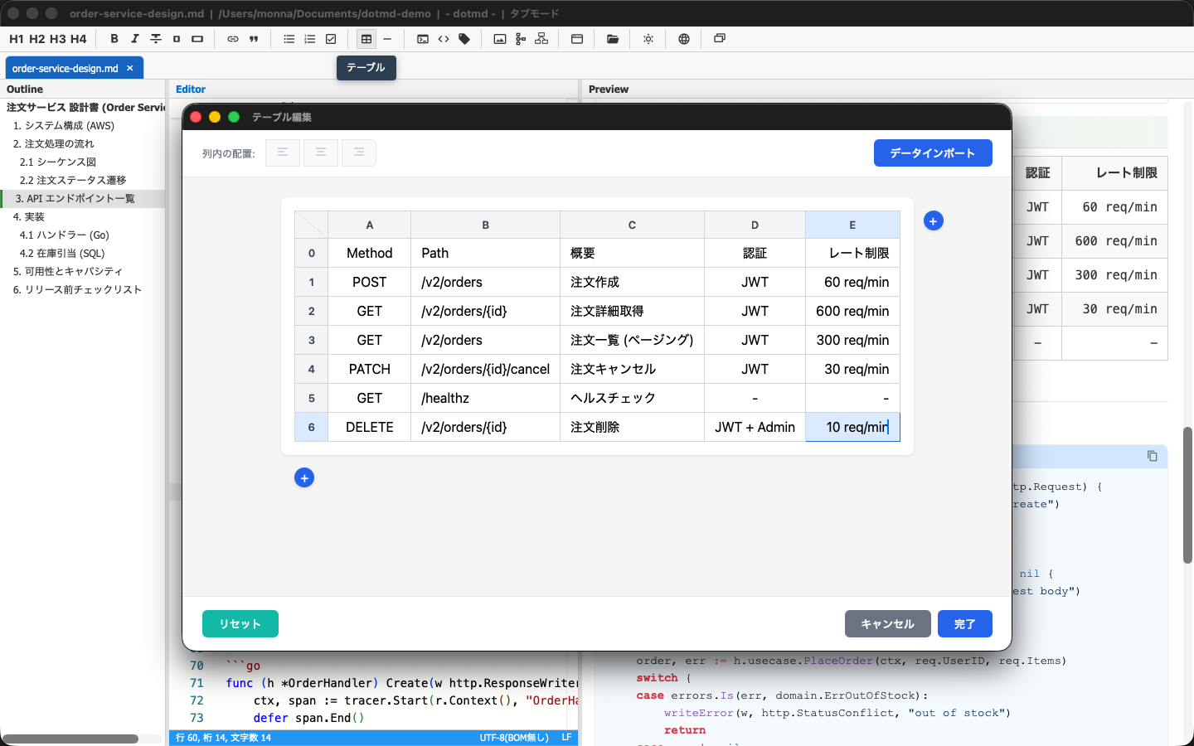Set column alignment to center
The height and width of the screenshot is (746, 1194).
[x=321, y=153]
